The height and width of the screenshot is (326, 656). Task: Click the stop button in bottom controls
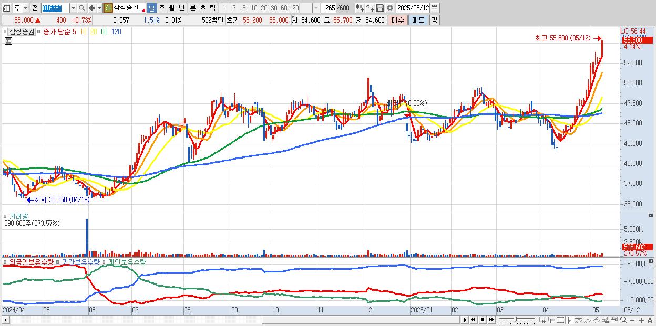(x=482, y=320)
